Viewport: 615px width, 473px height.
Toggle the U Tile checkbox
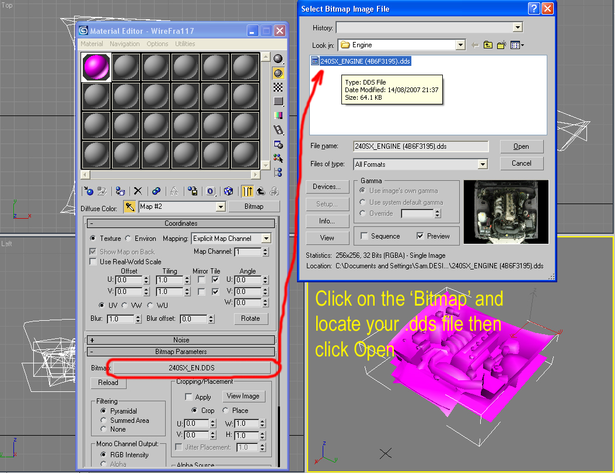coord(215,279)
